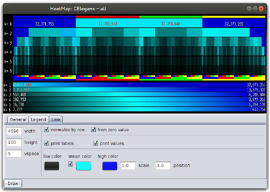The width and height of the screenshot is (270, 192).
Task: Click the vspace input field
Action: 14,153
